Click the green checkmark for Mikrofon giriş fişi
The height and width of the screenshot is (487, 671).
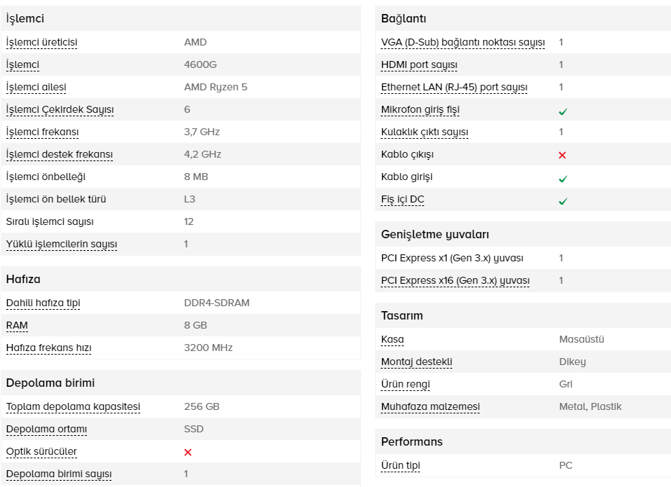point(563,111)
